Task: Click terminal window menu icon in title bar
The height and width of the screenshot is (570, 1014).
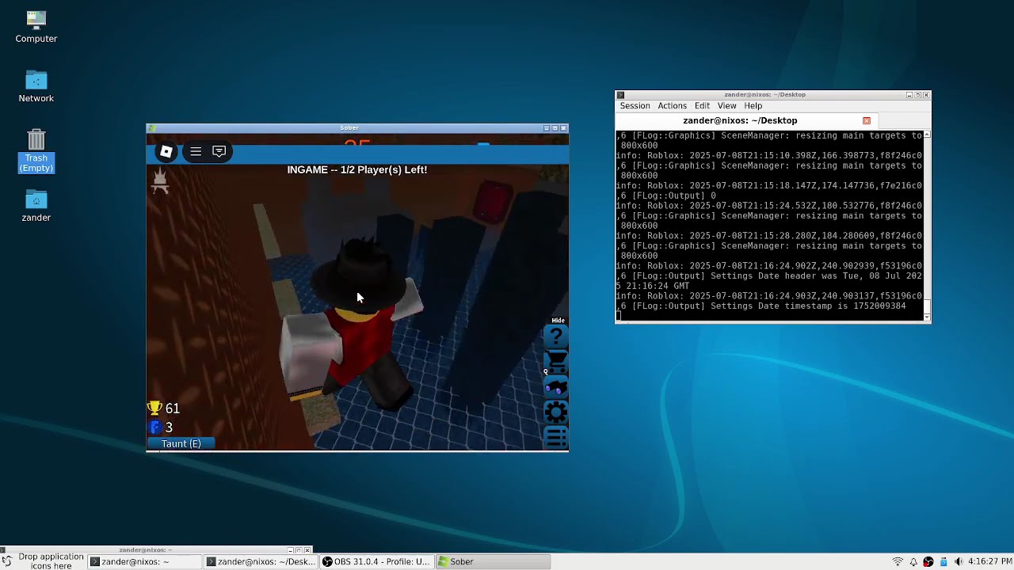Action: (x=621, y=95)
